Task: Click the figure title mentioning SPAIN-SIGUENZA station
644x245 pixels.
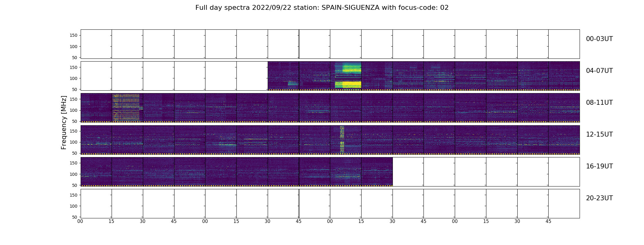Action: click(x=322, y=8)
